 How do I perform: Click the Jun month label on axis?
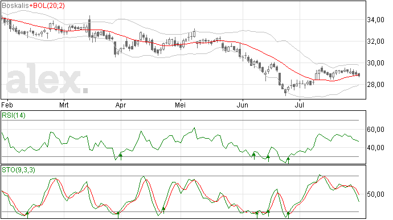click(243, 105)
